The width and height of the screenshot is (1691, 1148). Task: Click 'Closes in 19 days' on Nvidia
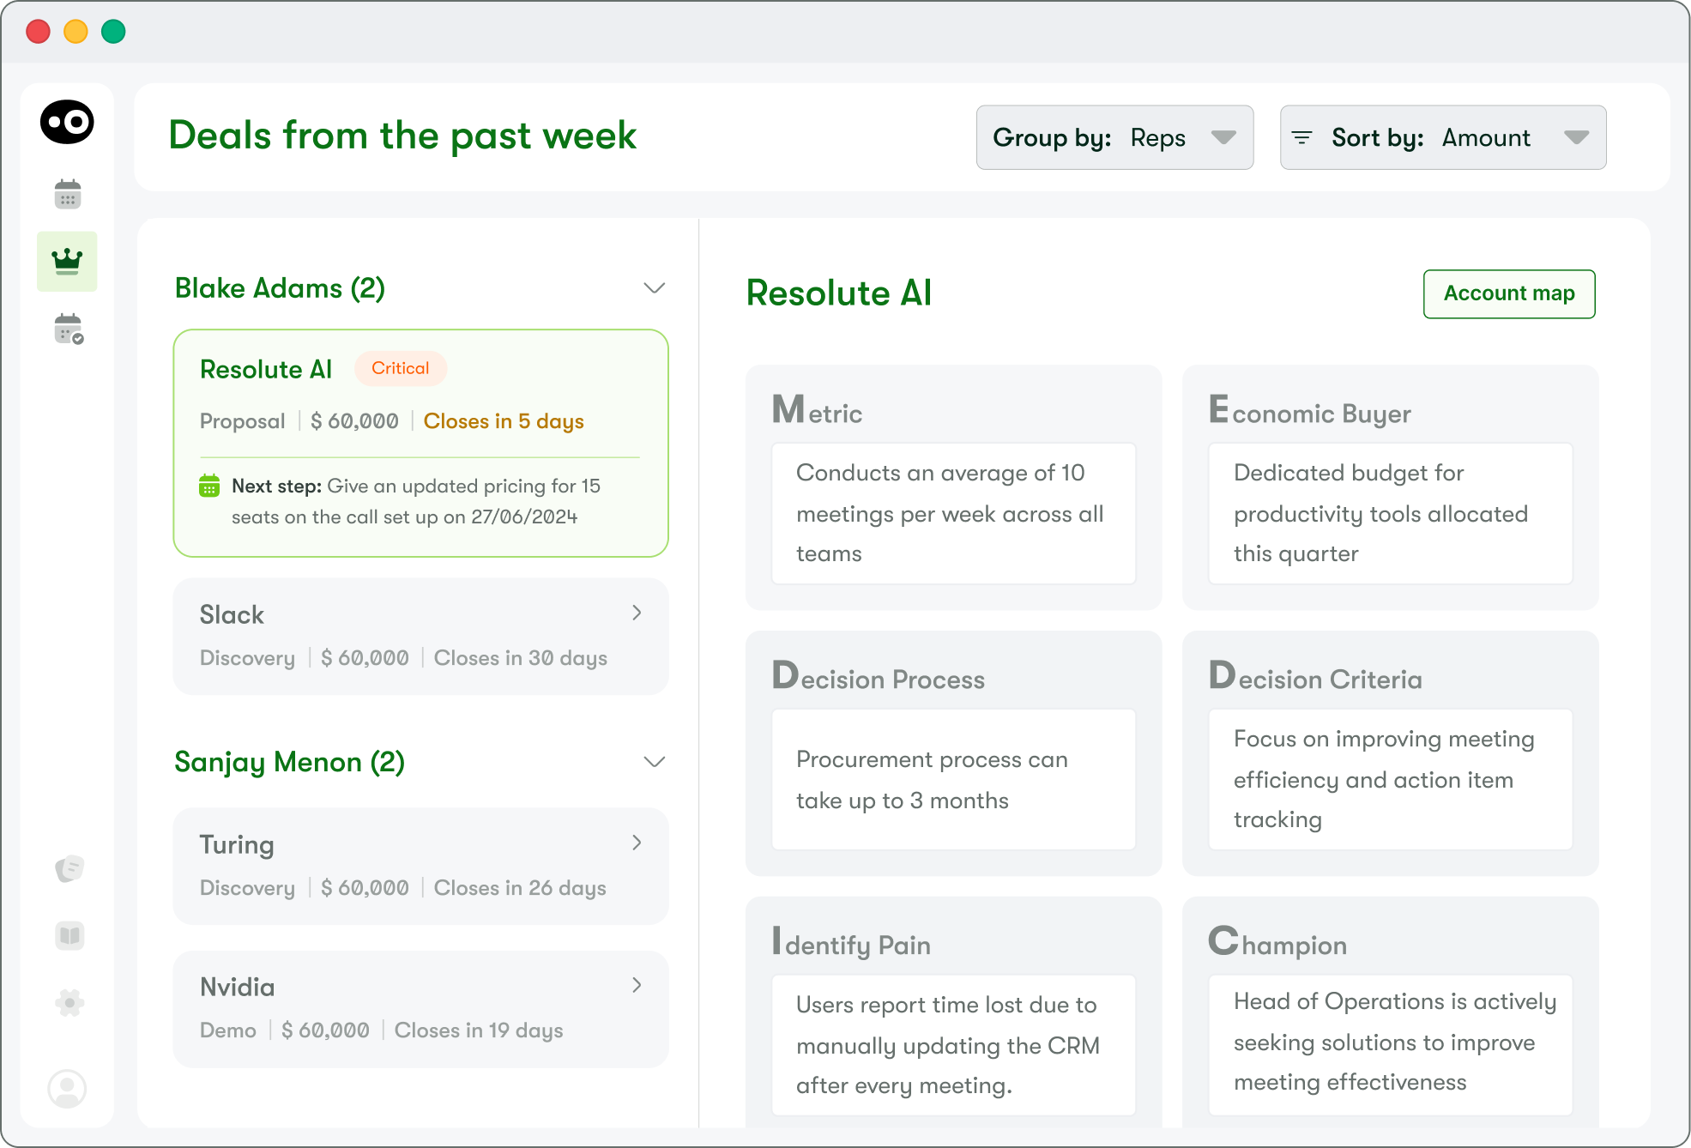[x=479, y=1030]
